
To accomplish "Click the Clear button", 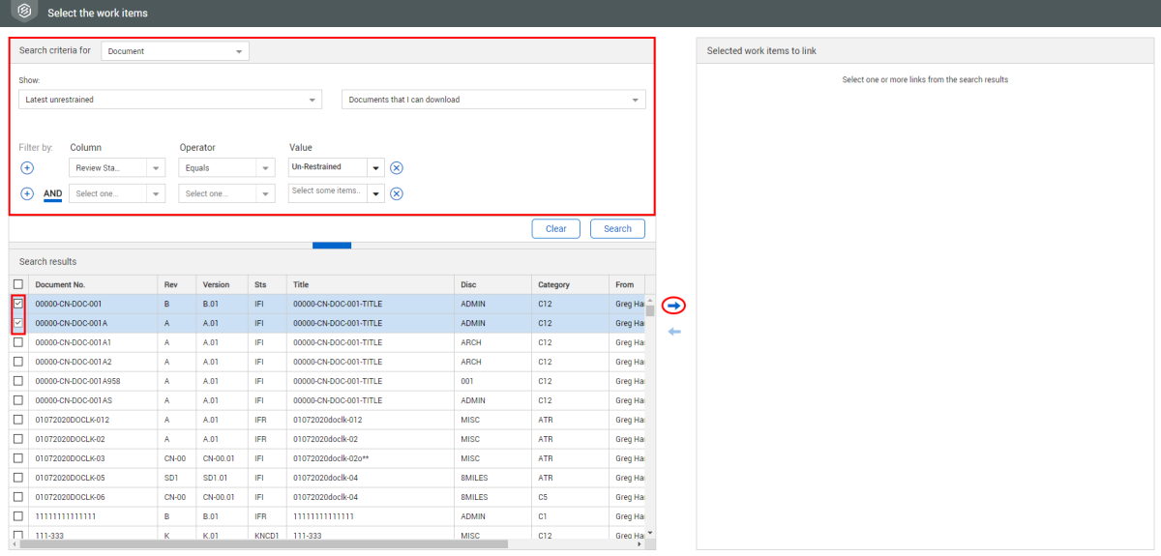I will [555, 229].
